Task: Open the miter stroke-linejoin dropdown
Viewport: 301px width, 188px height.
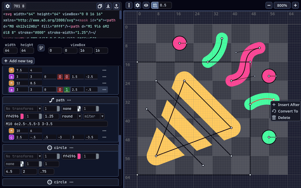Action: [x=94, y=116]
